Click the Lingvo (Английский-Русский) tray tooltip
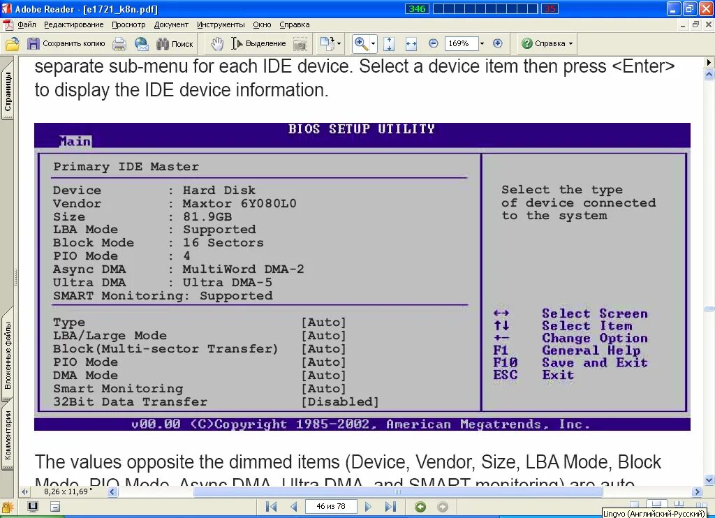The width and height of the screenshot is (715, 518). click(654, 513)
